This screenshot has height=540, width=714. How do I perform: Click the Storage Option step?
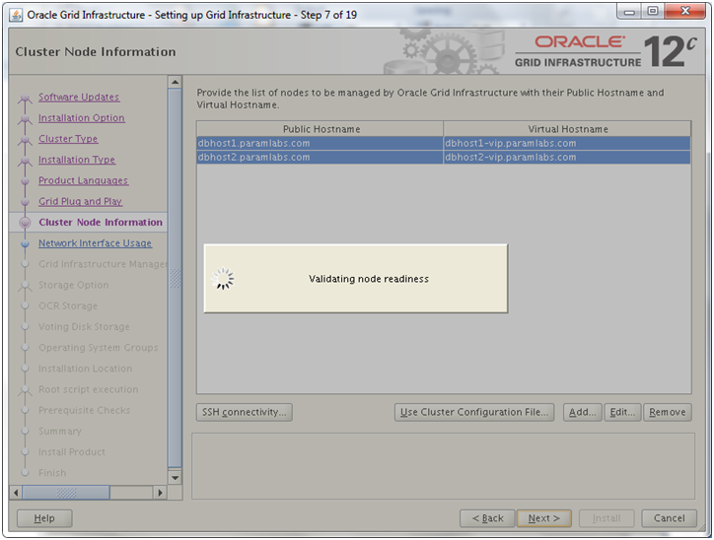[73, 285]
